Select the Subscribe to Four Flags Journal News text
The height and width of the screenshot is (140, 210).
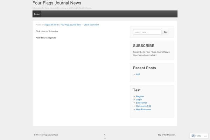(151, 52)
